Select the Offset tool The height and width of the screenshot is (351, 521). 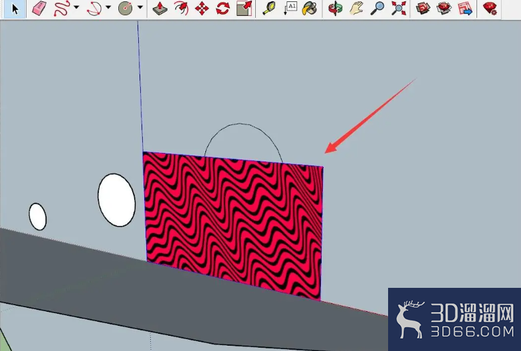181,8
